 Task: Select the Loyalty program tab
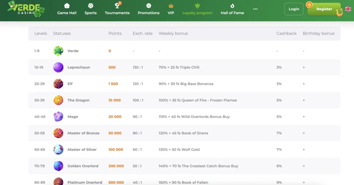(197, 9)
